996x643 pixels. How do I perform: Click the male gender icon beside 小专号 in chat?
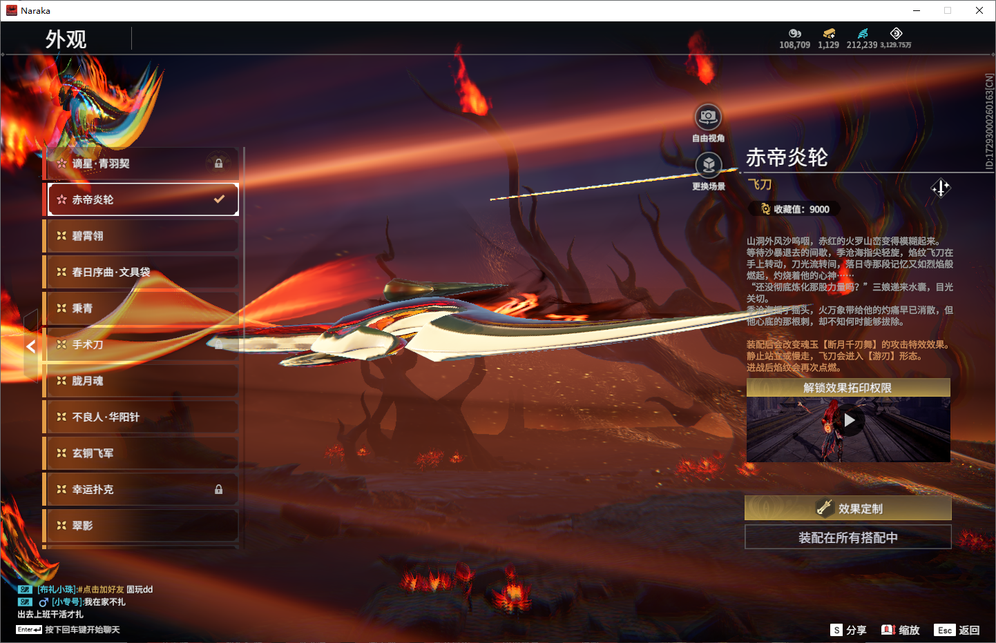44,602
